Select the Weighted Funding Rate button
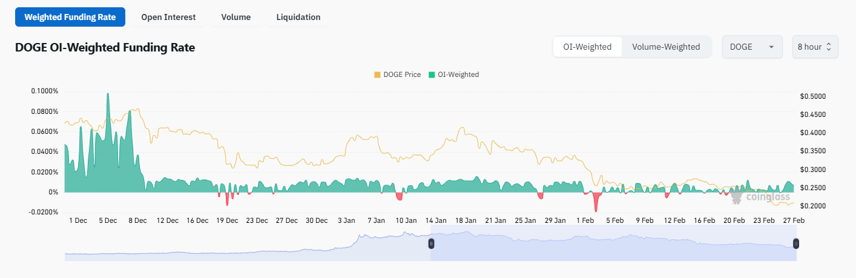Screen dimensions: 856x278 click(70, 18)
